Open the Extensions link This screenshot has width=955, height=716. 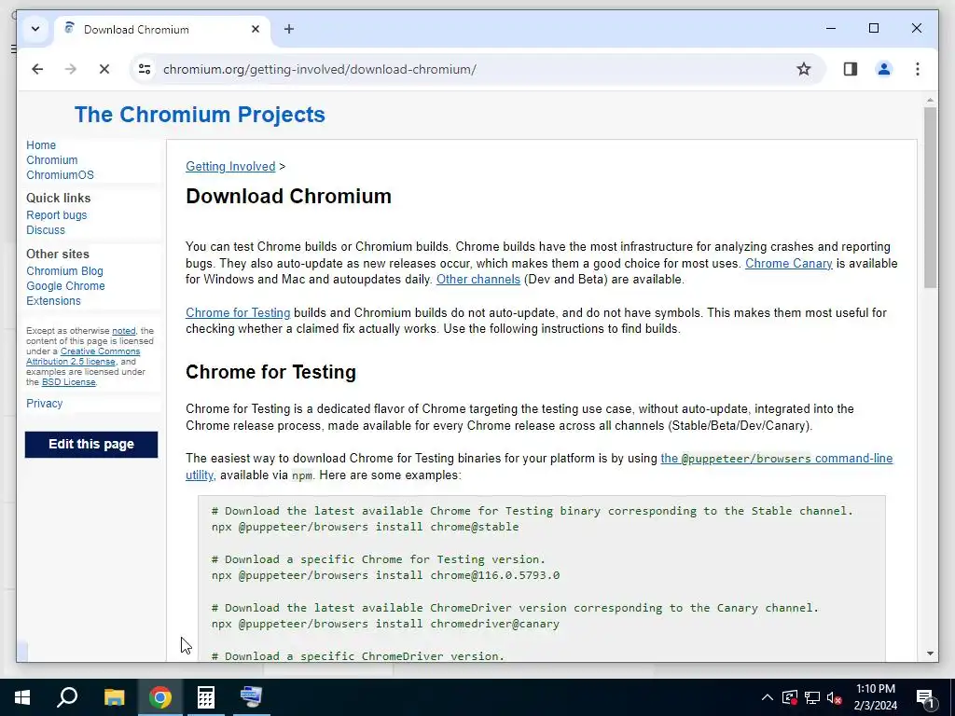tap(53, 301)
